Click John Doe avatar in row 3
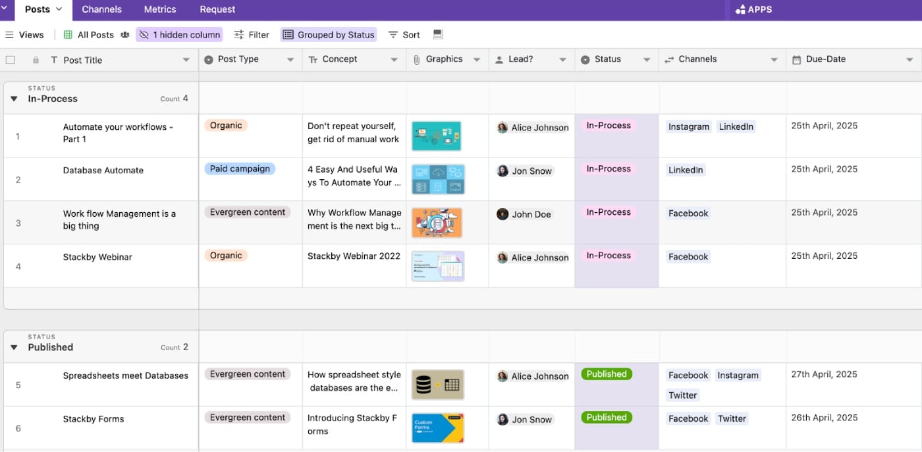This screenshot has height=452, width=922. click(x=502, y=214)
